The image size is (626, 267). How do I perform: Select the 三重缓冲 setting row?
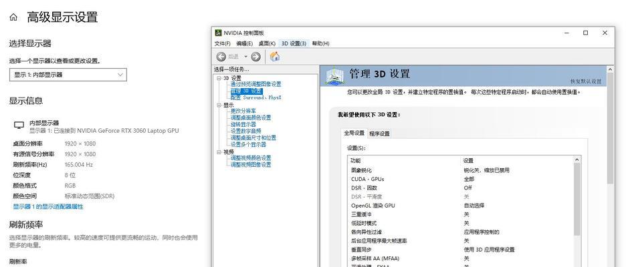point(461,214)
